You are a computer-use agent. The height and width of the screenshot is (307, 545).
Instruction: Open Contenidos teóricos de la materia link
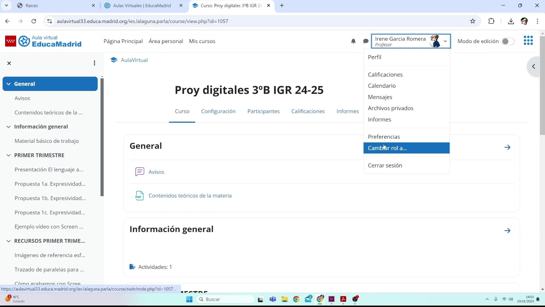[x=190, y=196]
